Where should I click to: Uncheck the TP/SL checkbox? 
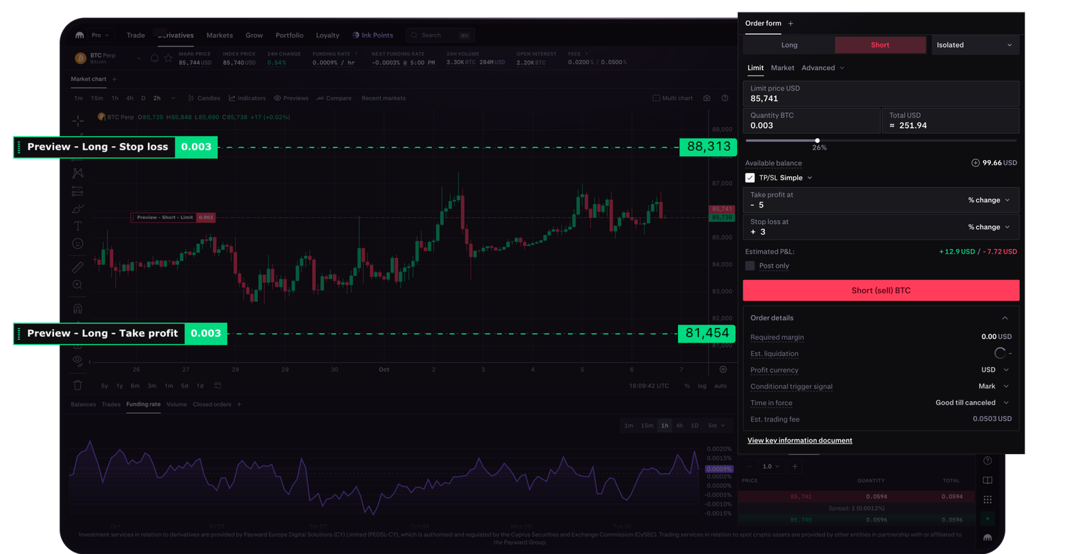[750, 178]
